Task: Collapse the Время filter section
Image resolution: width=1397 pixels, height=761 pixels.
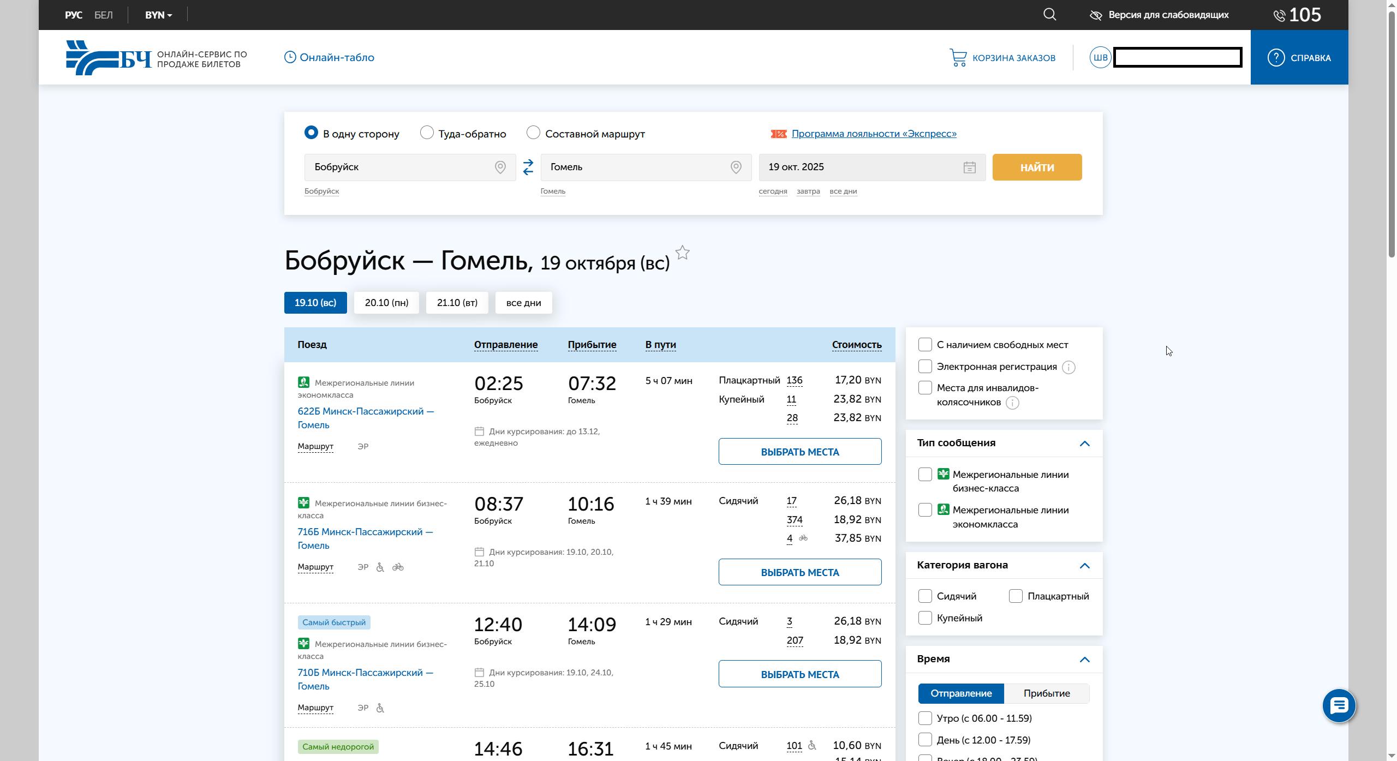Action: click(x=1084, y=660)
